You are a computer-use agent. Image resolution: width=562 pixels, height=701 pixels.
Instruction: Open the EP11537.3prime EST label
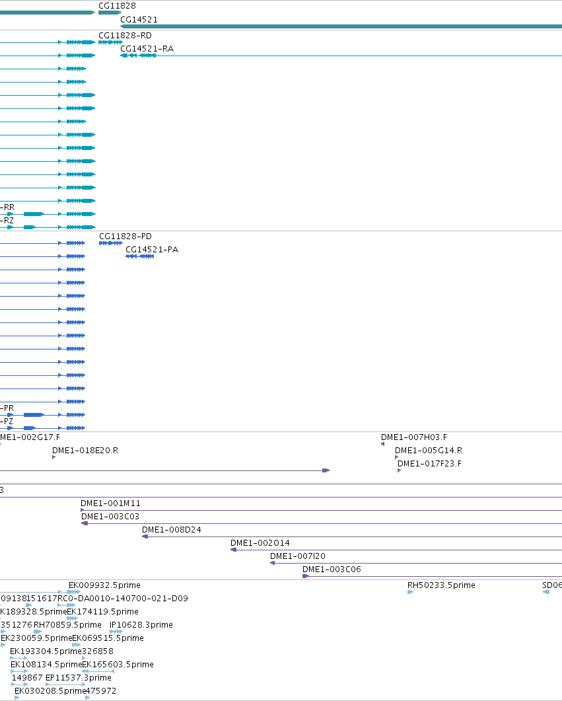(x=79, y=678)
